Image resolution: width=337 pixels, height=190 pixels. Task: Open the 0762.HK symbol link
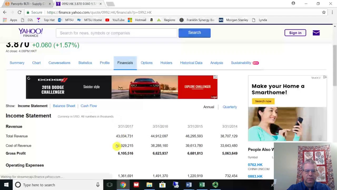(x=255, y=165)
